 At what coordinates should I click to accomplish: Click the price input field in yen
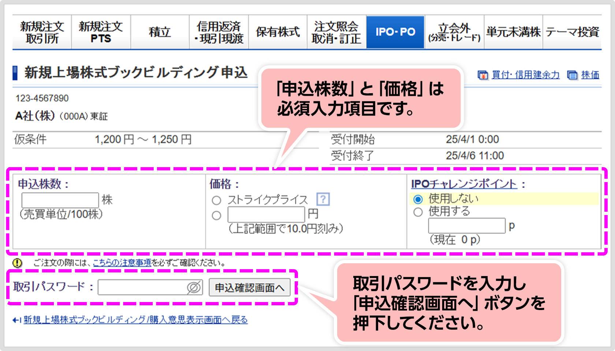pyautogui.click(x=266, y=215)
